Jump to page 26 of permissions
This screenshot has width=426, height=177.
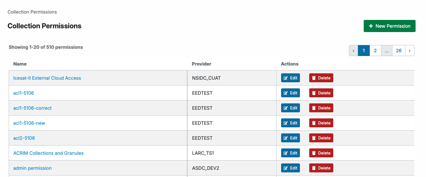click(x=399, y=51)
